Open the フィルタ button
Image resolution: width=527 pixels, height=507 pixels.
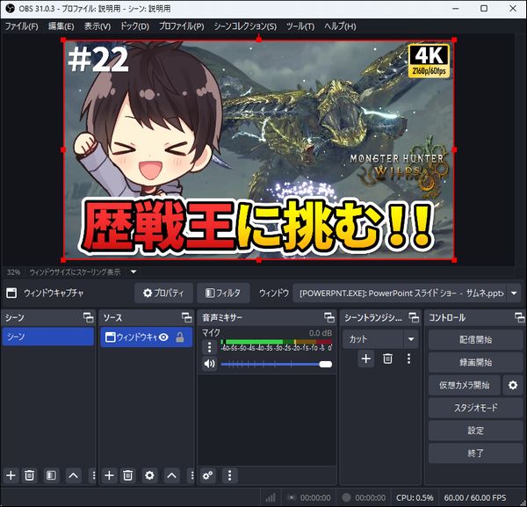click(223, 293)
